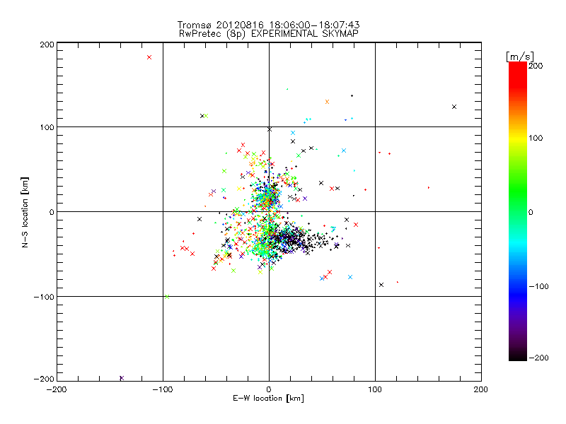Click the black bottom of the color bar
The height and width of the screenshot is (424, 566).
[518, 355]
